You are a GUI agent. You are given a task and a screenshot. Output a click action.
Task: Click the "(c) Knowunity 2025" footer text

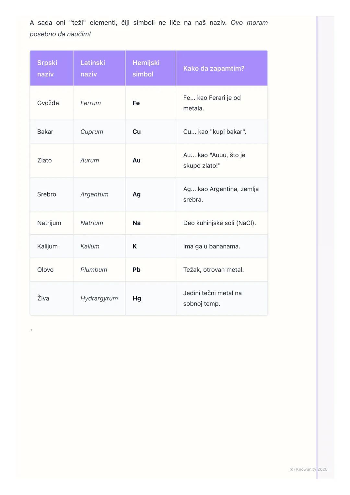pos(308,469)
